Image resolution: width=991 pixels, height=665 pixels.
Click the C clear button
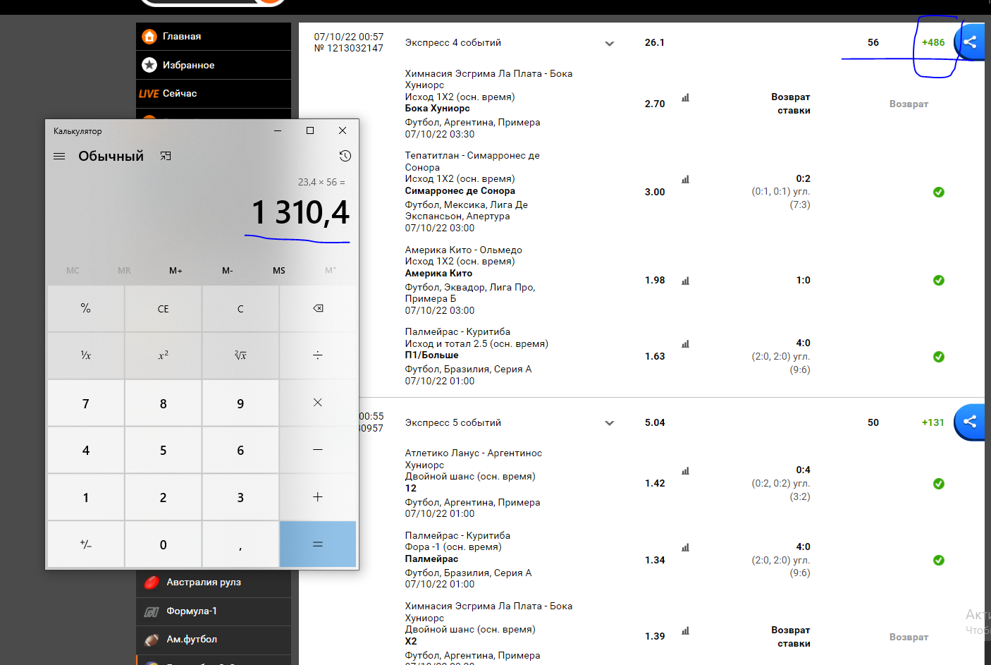tap(240, 308)
